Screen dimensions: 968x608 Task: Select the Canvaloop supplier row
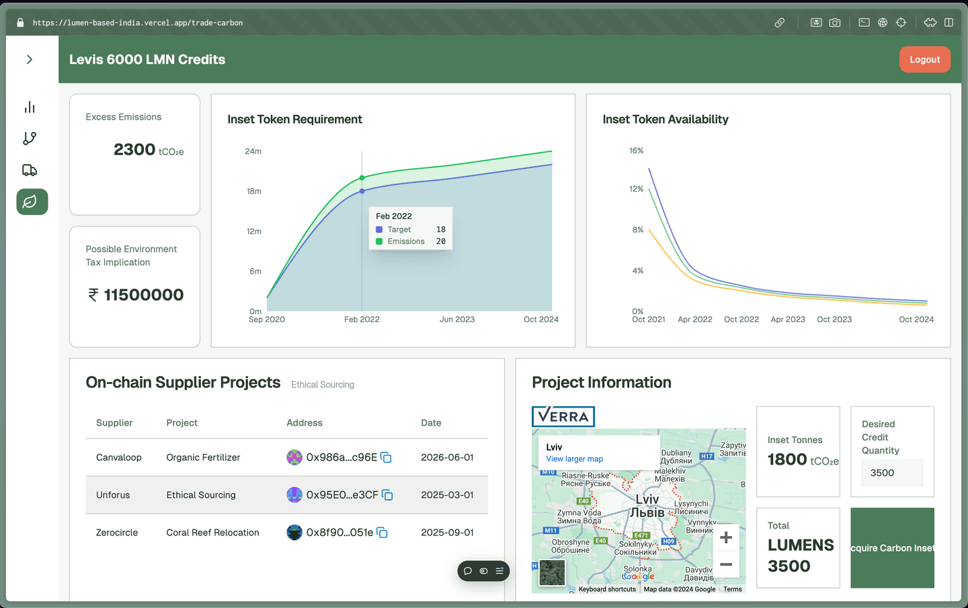tap(287, 457)
